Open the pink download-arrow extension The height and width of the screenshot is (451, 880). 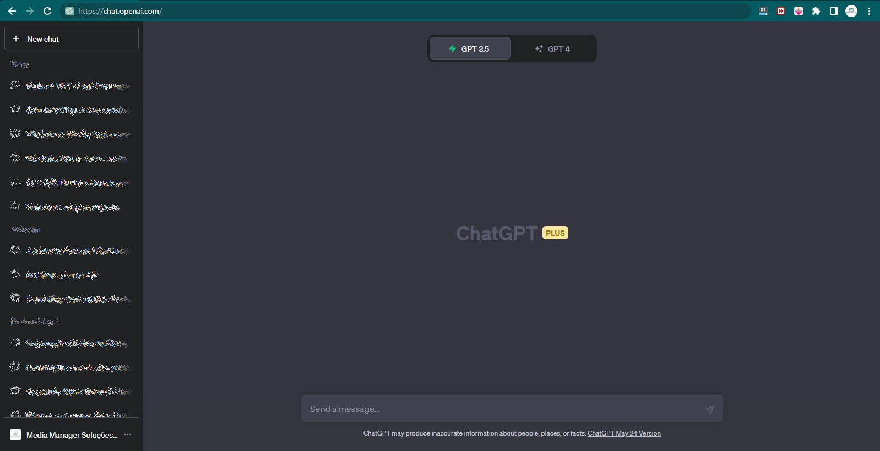click(798, 11)
